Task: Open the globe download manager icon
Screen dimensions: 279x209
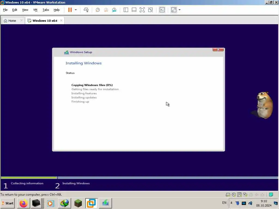Action: click(x=64, y=203)
